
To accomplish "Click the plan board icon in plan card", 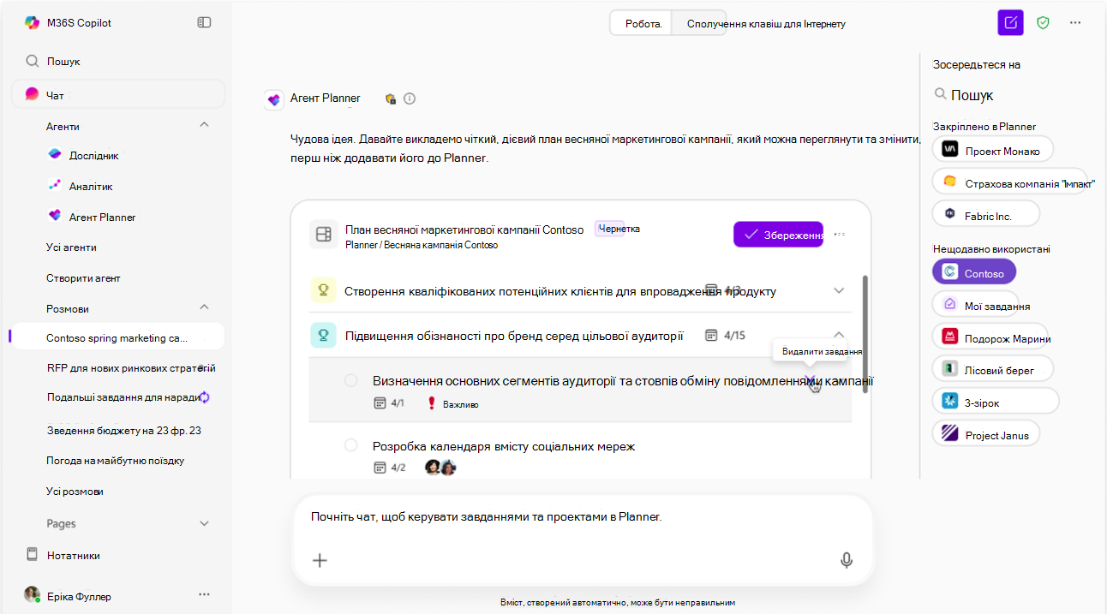I will (323, 235).
